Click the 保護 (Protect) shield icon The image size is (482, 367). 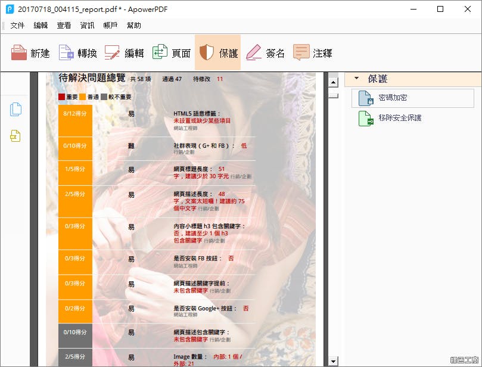pos(207,52)
